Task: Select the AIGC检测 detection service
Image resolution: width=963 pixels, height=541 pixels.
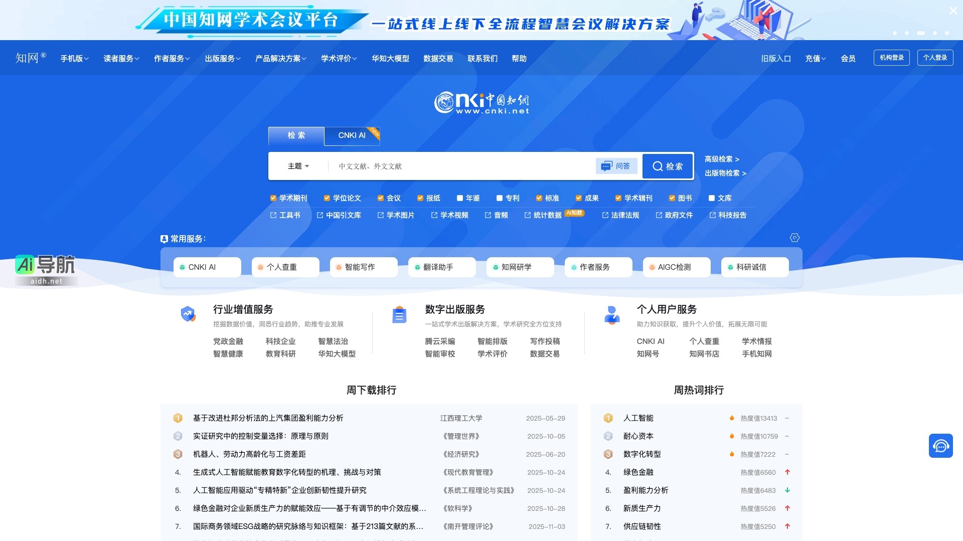Action: [676, 267]
